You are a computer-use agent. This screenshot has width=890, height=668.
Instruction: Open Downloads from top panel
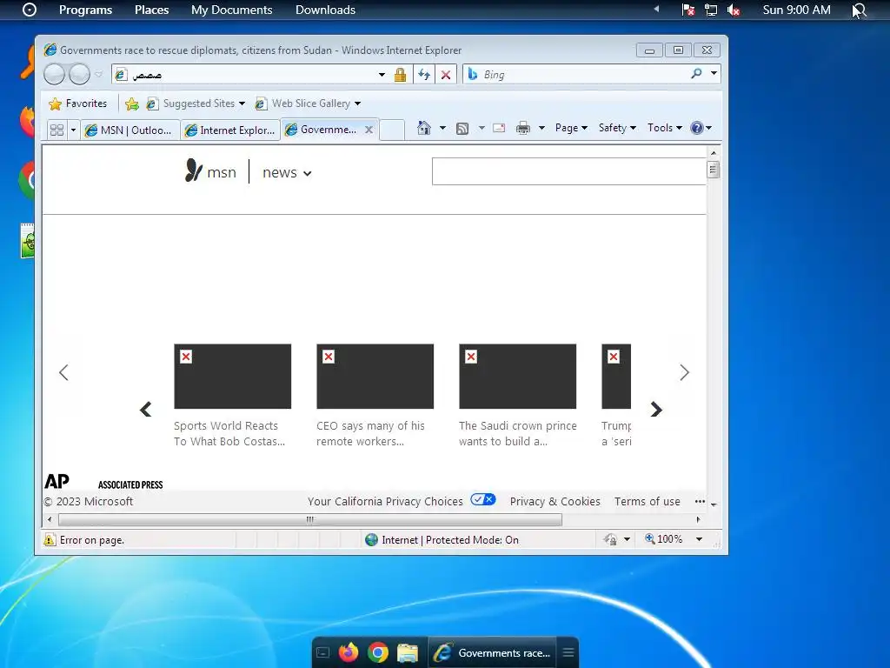click(x=325, y=10)
